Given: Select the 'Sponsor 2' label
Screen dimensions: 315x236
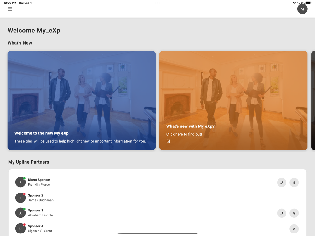Looking at the screenshot, I should (x=36, y=195).
